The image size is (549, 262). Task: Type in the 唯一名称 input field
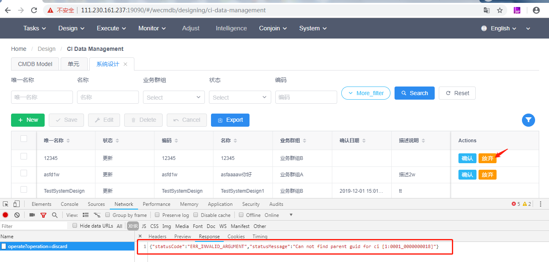(42, 97)
